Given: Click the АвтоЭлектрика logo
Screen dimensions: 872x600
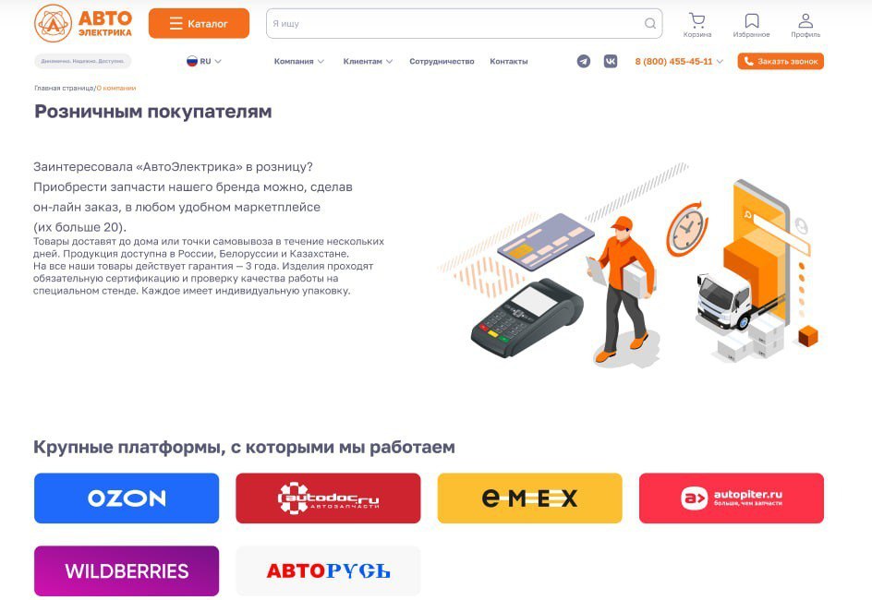Looking at the screenshot, I should [83, 23].
